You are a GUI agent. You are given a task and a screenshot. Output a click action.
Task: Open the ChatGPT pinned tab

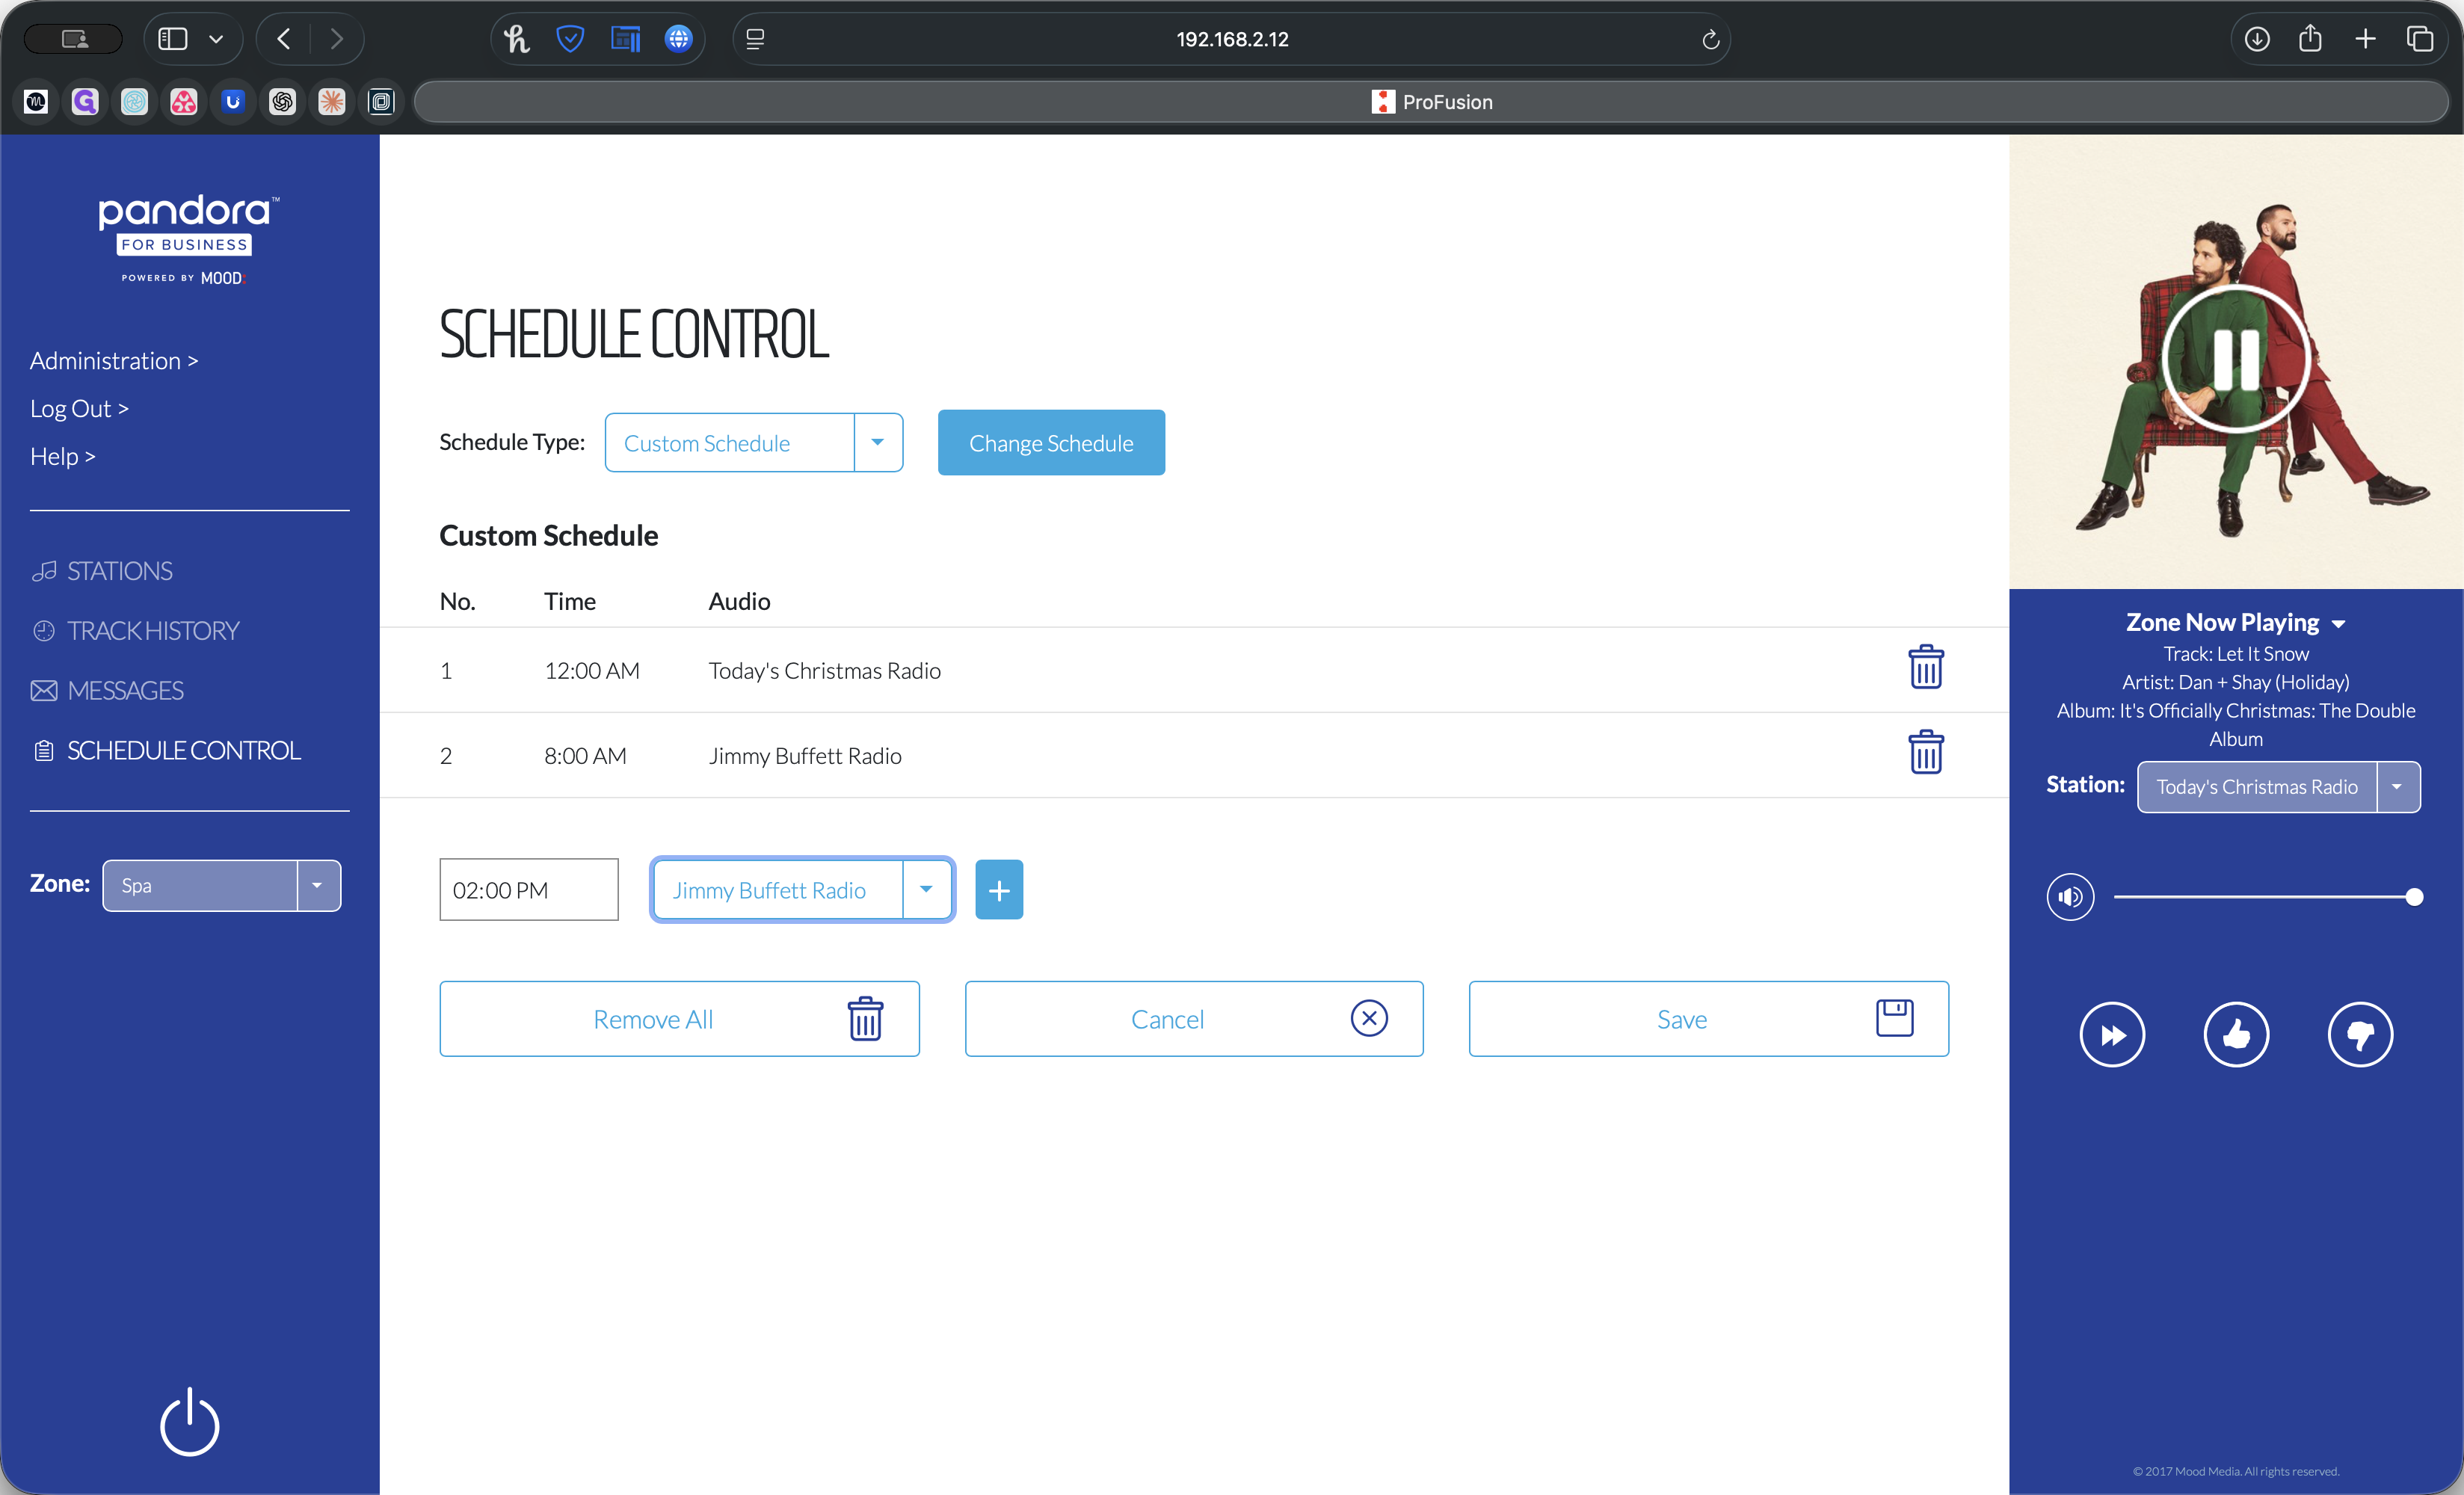point(282,101)
